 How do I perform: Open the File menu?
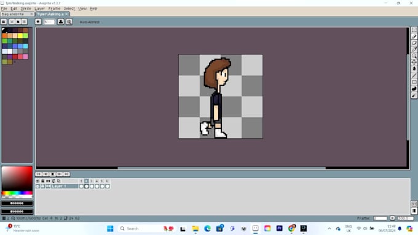(x=4, y=9)
